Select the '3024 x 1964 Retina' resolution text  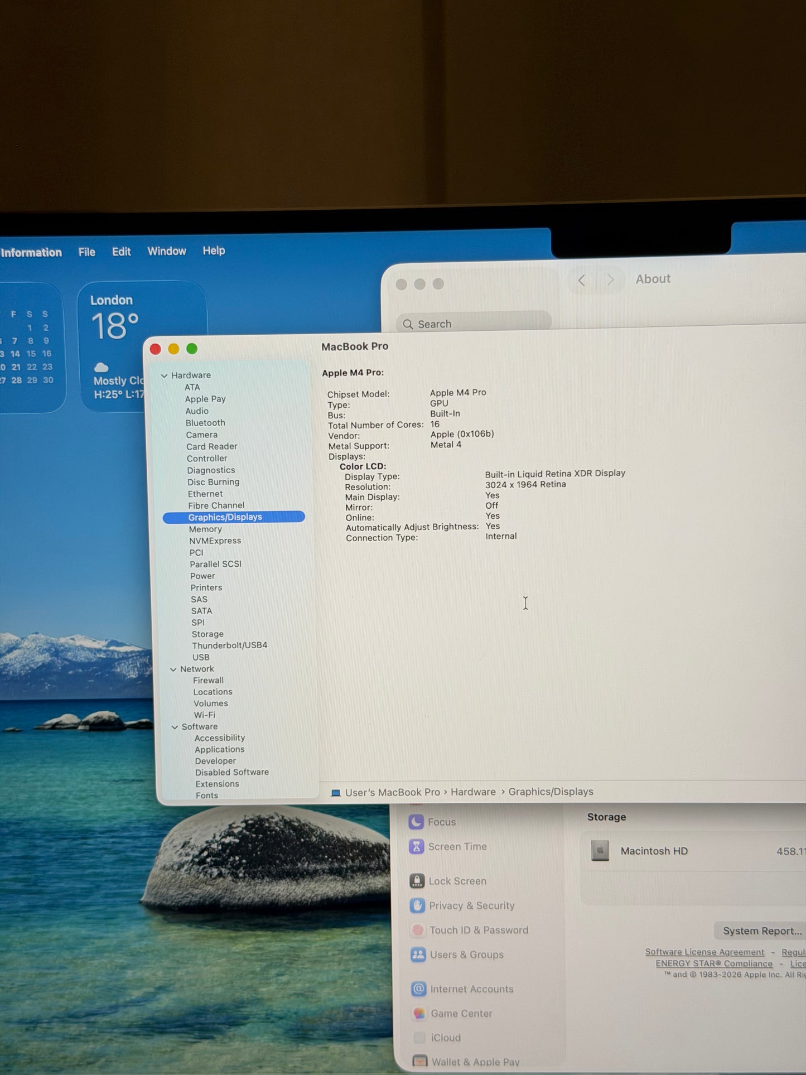(x=525, y=485)
